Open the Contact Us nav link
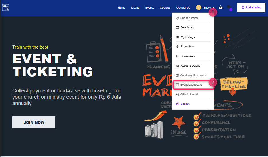268x157 pixels. point(183,8)
